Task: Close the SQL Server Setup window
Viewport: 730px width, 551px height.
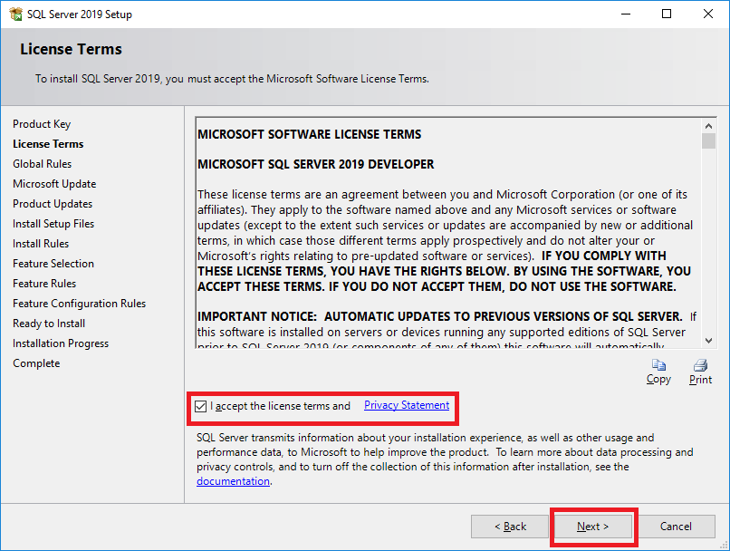Action: 708,14
